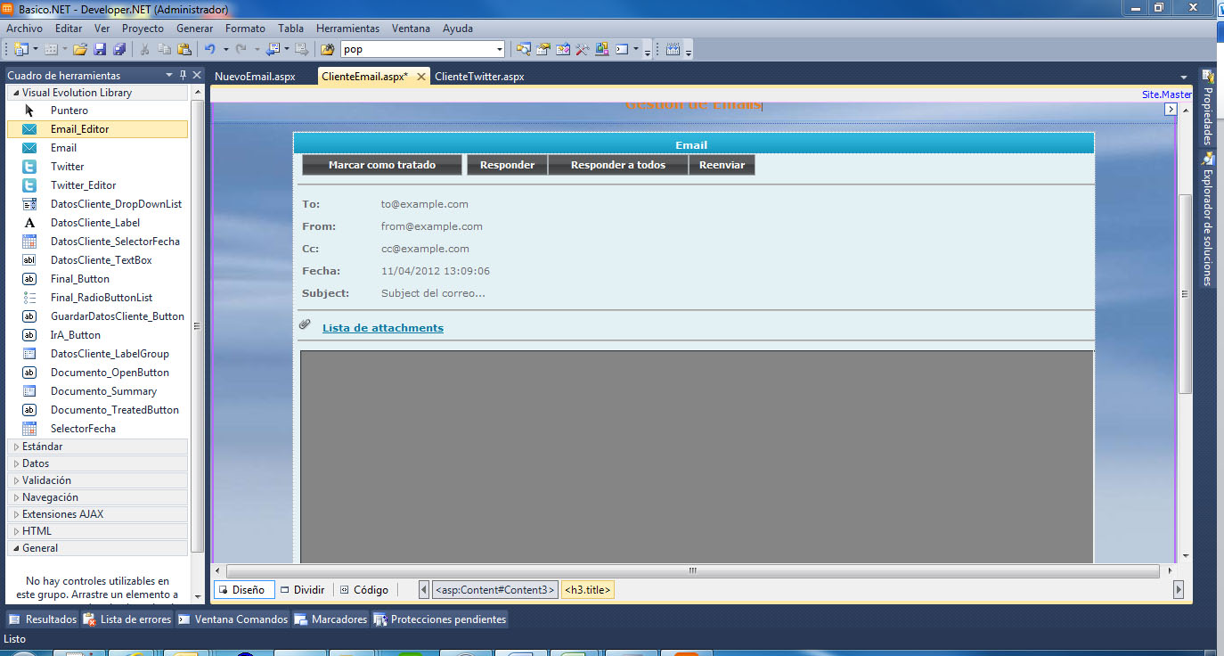Open the Undo history dropdown arrow
This screenshot has height=656, width=1224.
226,50
